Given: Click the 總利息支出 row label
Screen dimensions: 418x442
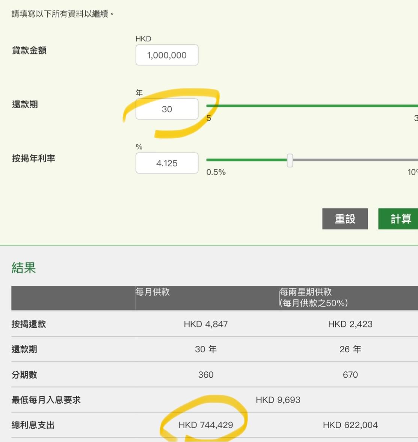Looking at the screenshot, I should [33, 425].
